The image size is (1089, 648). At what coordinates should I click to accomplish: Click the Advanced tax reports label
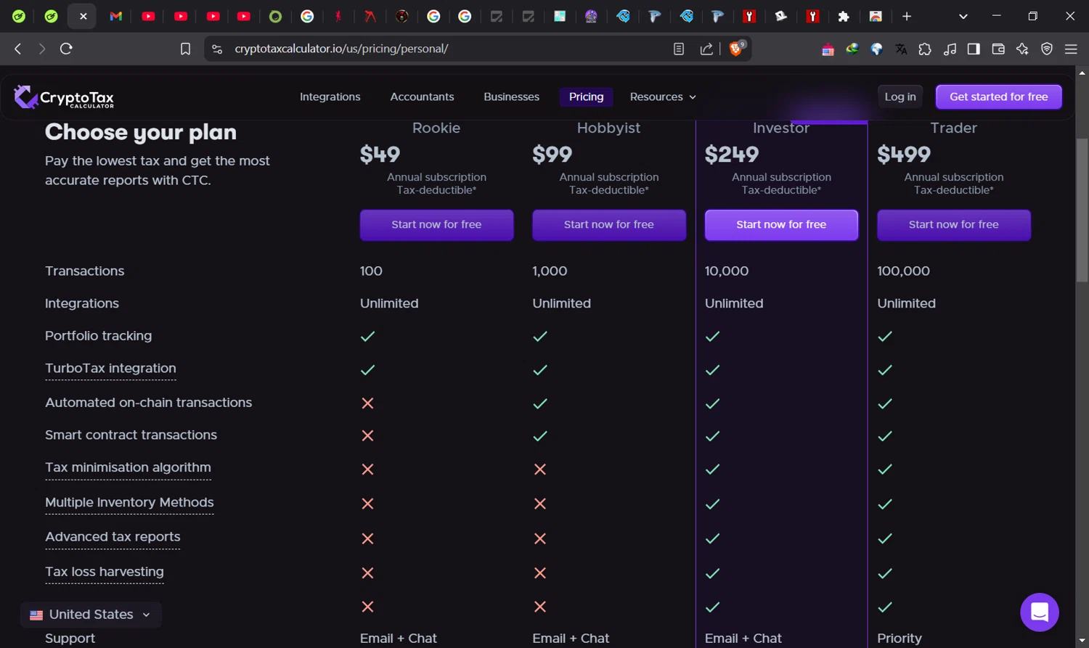point(113,537)
